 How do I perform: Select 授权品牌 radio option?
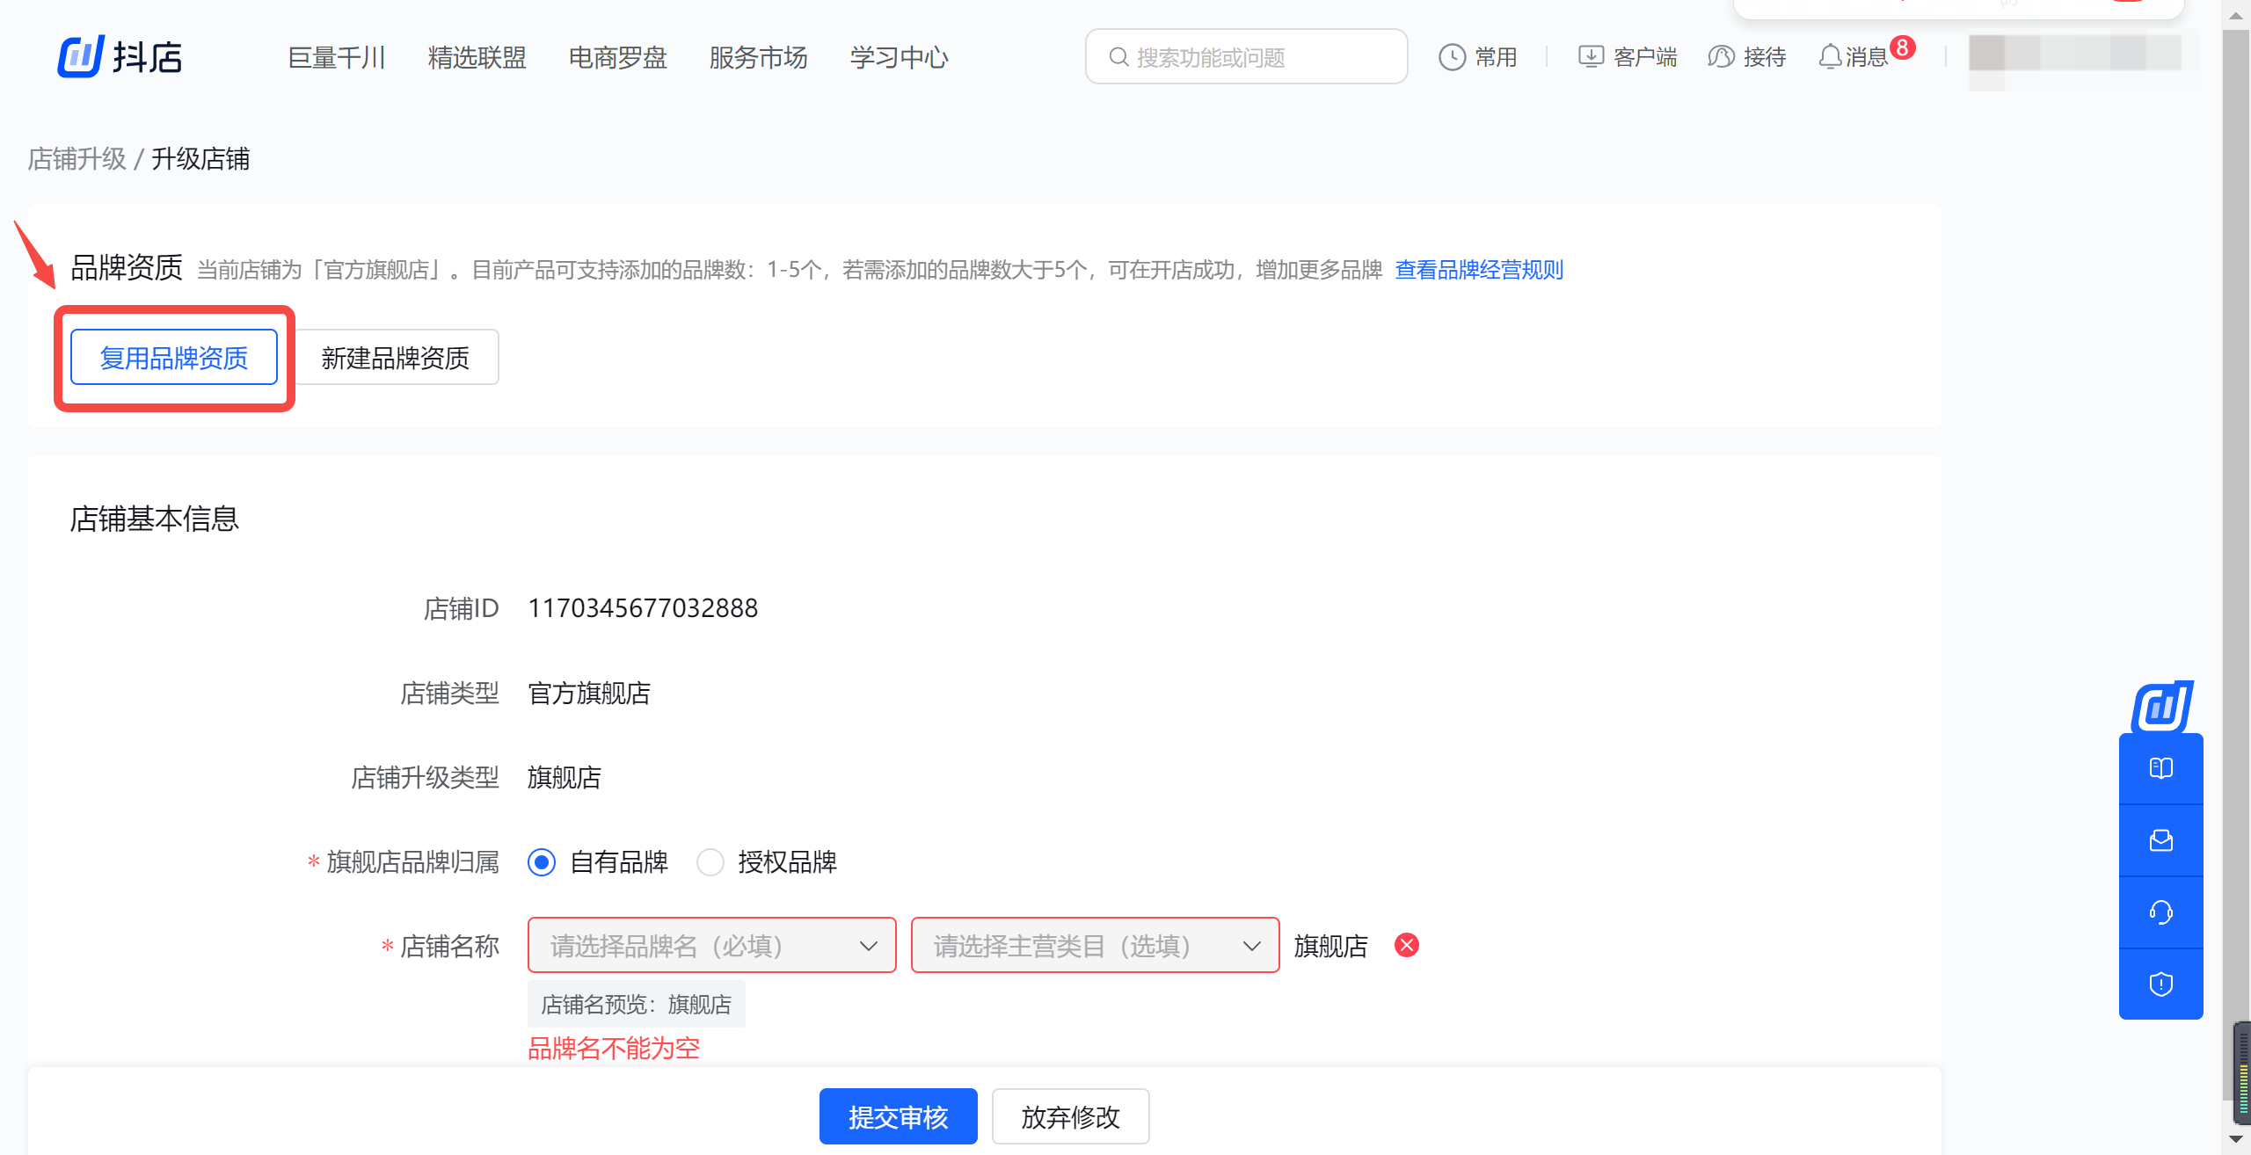click(x=710, y=862)
